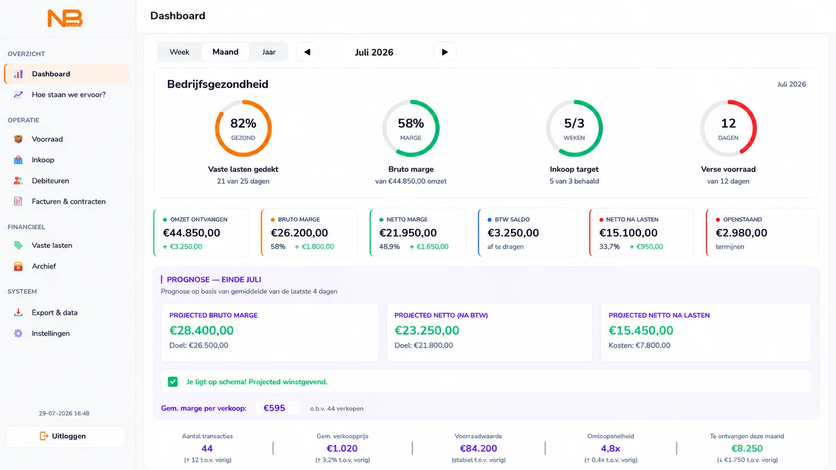Click the 58% Marge gauge ring
Screen dimensions: 836x470
(x=411, y=128)
